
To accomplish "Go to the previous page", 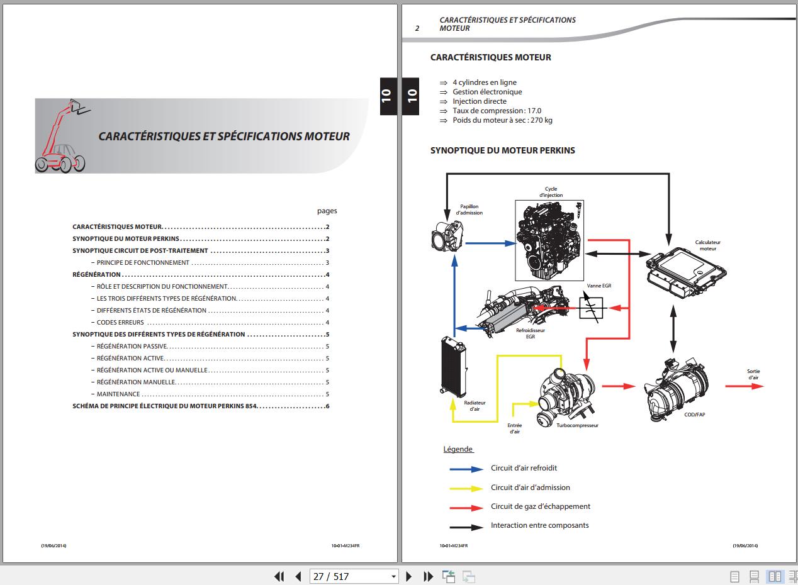I will [x=298, y=576].
